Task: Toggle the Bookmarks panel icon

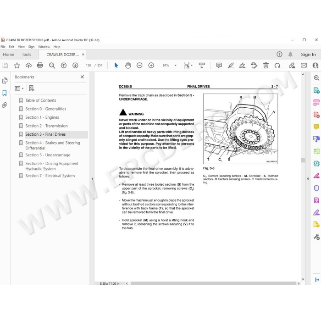Action: click(5, 93)
